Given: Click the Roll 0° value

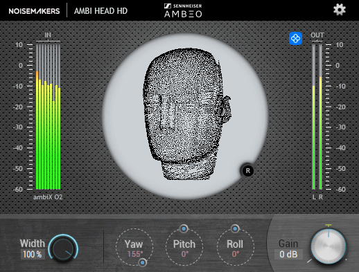Looking at the screenshot, I should 236,254.
